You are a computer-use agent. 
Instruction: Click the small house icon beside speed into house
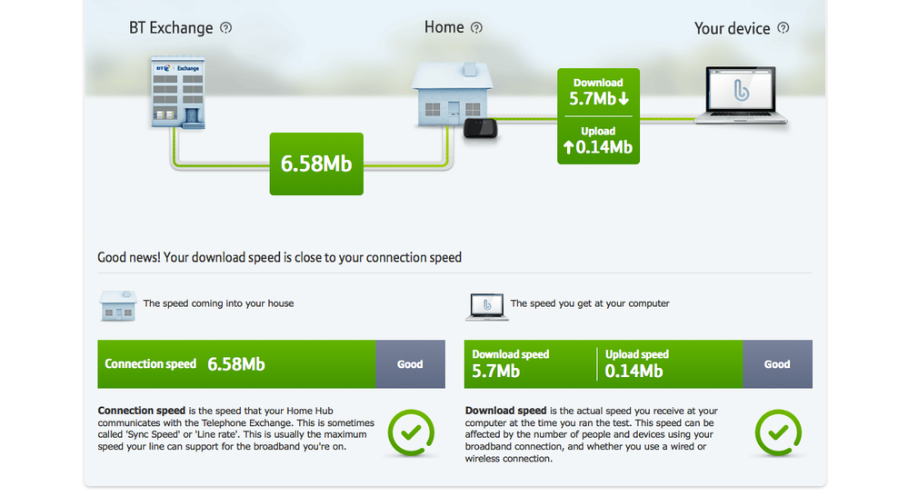118,305
